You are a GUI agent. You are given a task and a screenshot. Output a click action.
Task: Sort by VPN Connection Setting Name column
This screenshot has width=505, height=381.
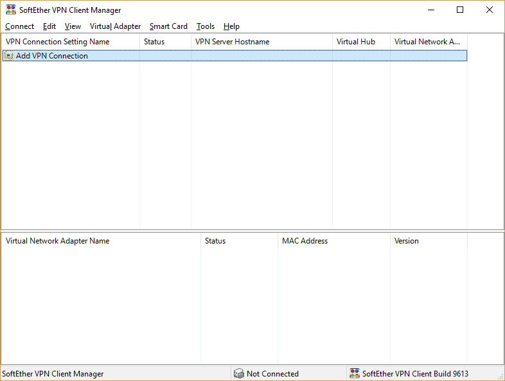pyautogui.click(x=71, y=42)
